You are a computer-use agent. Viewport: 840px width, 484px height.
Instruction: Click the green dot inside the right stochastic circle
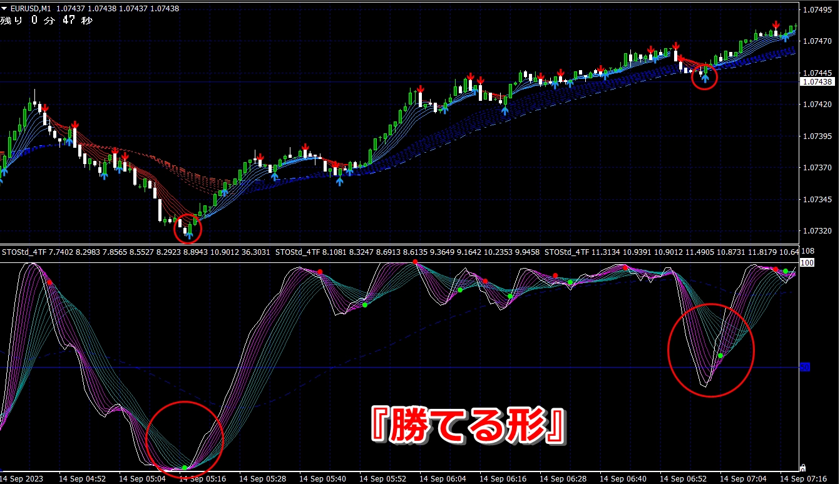720,356
